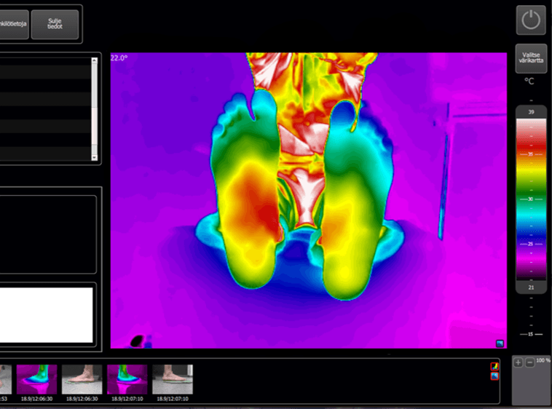Click small icon in thermal image corner
This screenshot has height=409, width=552.
500,343
